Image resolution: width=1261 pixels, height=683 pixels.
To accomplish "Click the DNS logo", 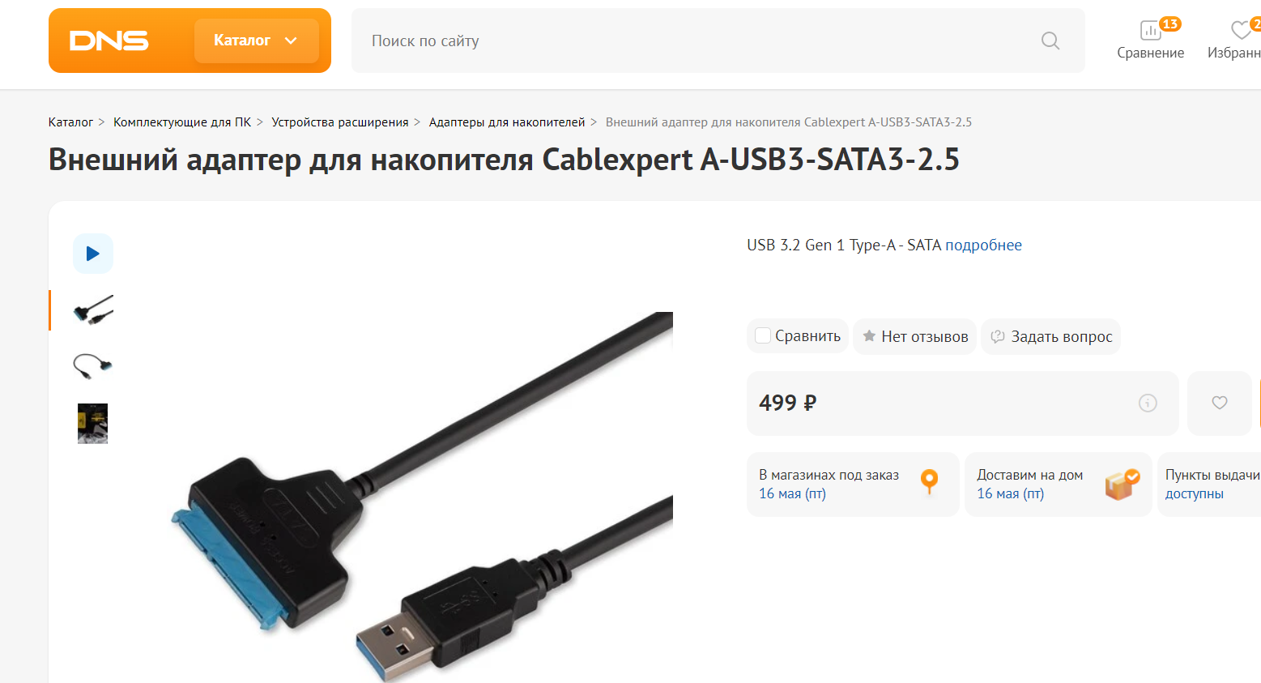I will [109, 41].
